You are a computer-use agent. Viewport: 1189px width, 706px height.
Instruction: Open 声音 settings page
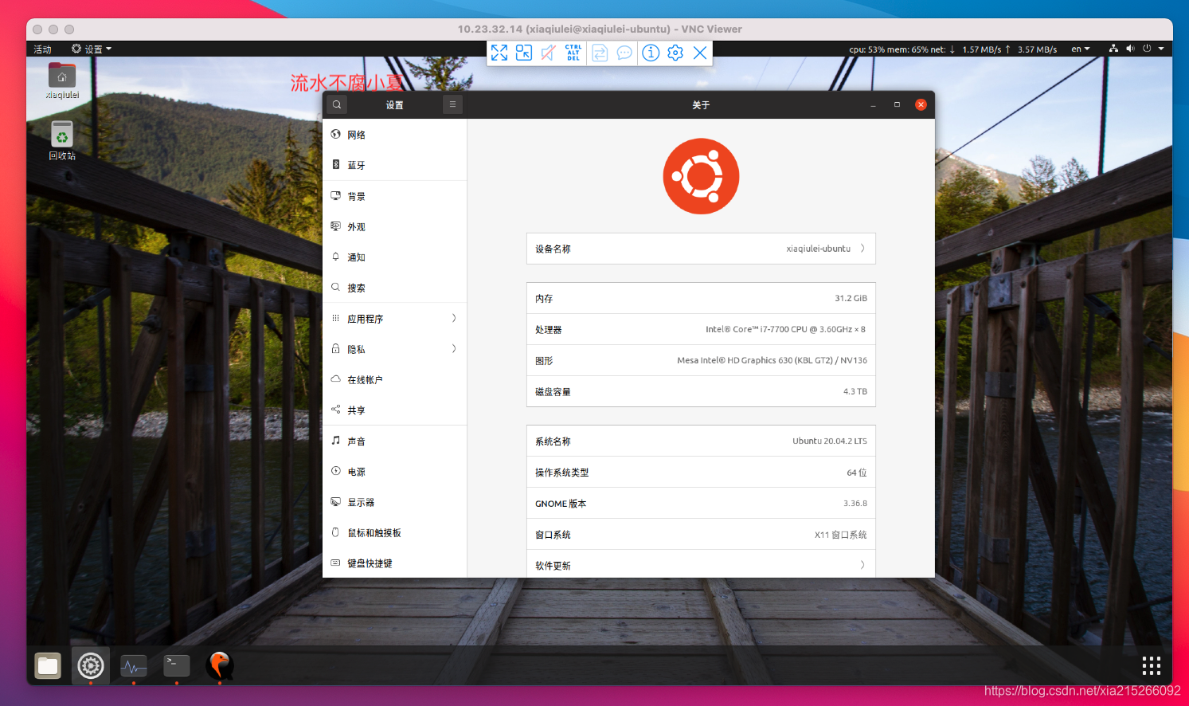(394, 441)
